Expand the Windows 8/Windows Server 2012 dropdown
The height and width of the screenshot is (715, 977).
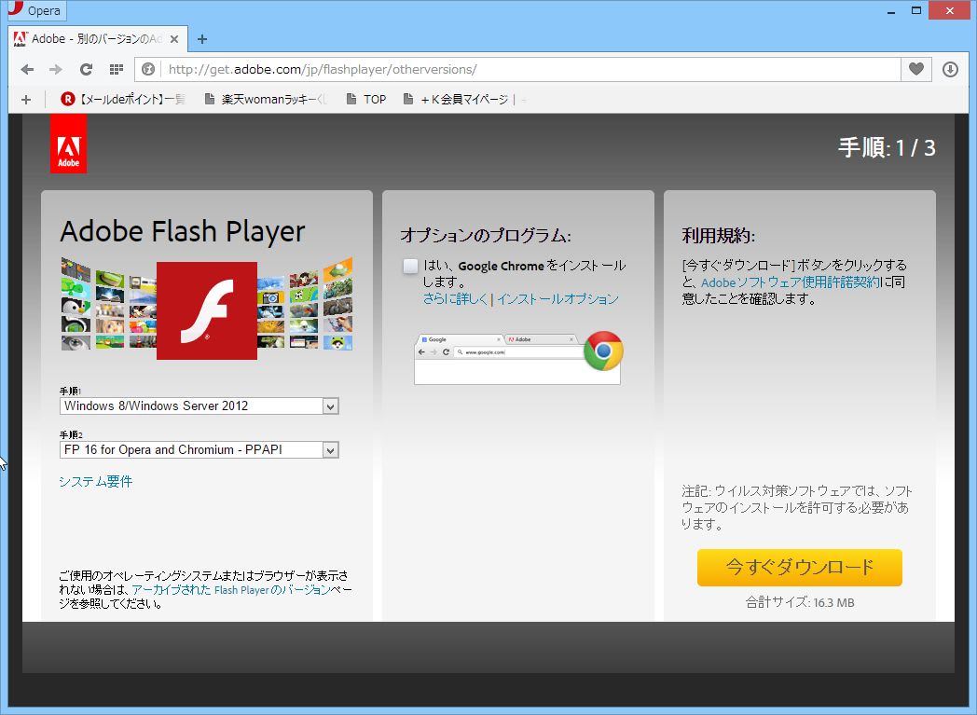[200, 406]
